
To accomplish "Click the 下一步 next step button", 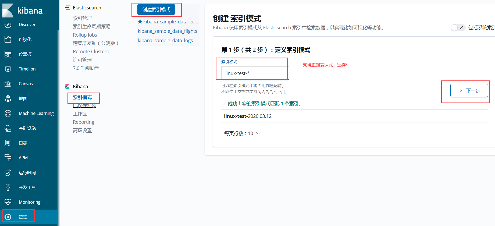I will coord(469,90).
